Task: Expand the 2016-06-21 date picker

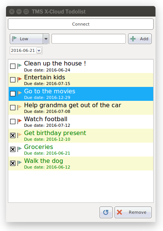Action: click(39, 50)
